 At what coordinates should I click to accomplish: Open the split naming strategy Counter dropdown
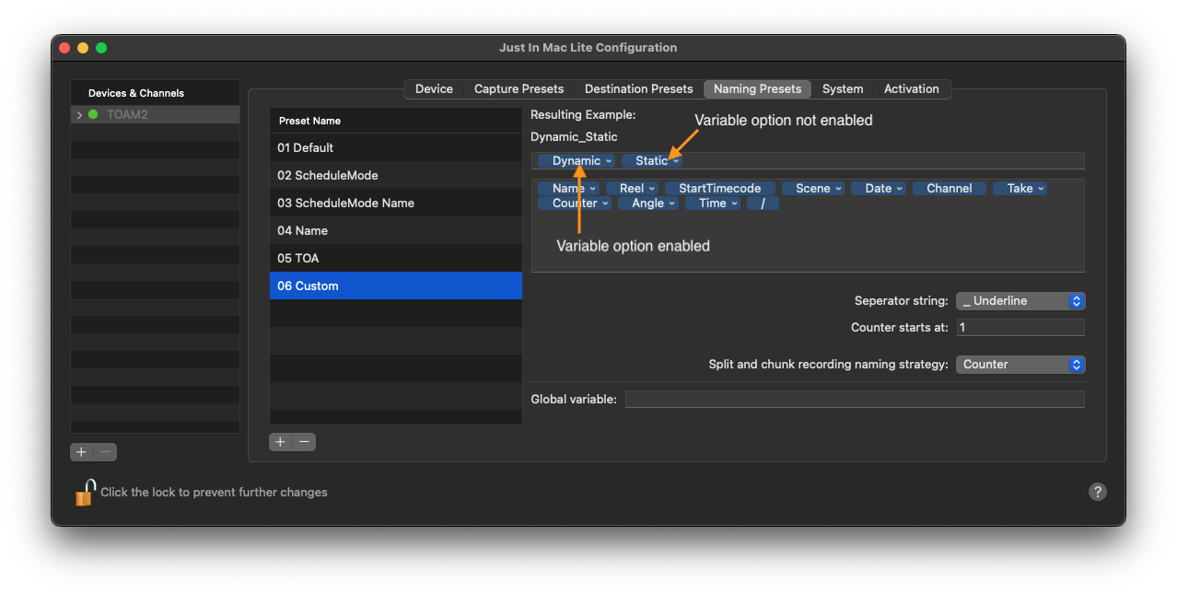(x=1020, y=365)
